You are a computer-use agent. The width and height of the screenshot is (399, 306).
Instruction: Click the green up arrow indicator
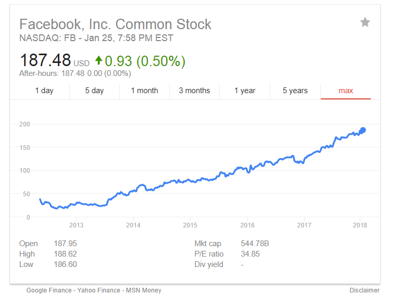98,61
